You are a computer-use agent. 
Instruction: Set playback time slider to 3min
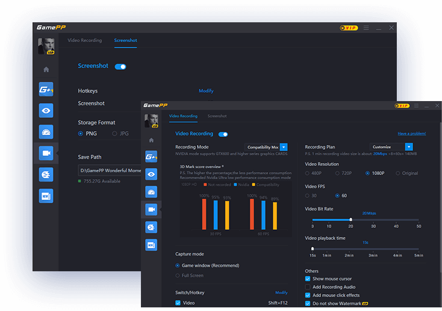[373, 249]
